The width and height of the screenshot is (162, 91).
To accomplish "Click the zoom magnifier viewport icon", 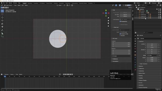I will tap(108, 18).
